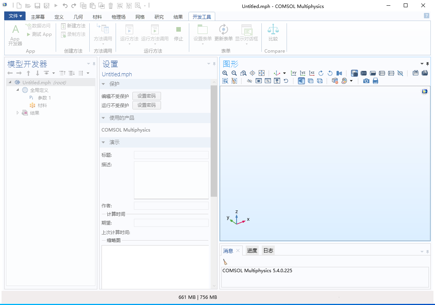Redo the last action
Screen dimensions: 435x305
point(74,6)
